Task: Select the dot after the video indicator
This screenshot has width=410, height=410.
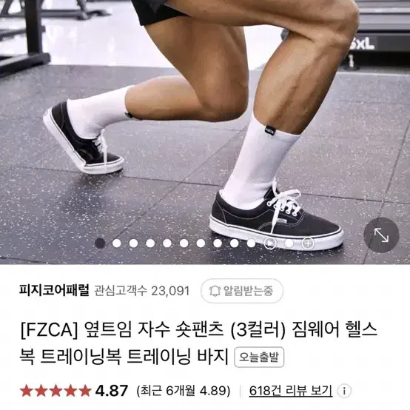Action: pyautogui.click(x=289, y=243)
